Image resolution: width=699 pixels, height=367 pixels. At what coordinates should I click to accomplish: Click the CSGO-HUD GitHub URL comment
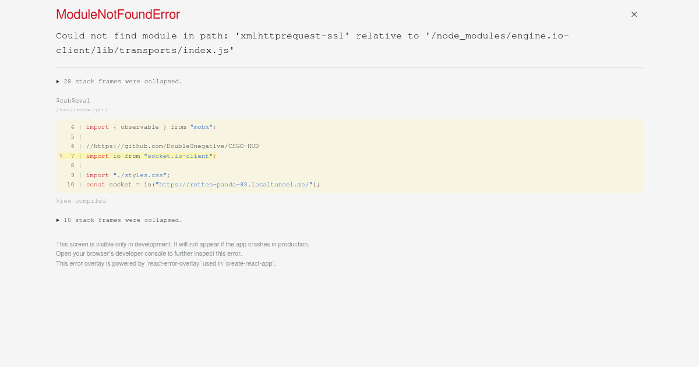pos(172,146)
